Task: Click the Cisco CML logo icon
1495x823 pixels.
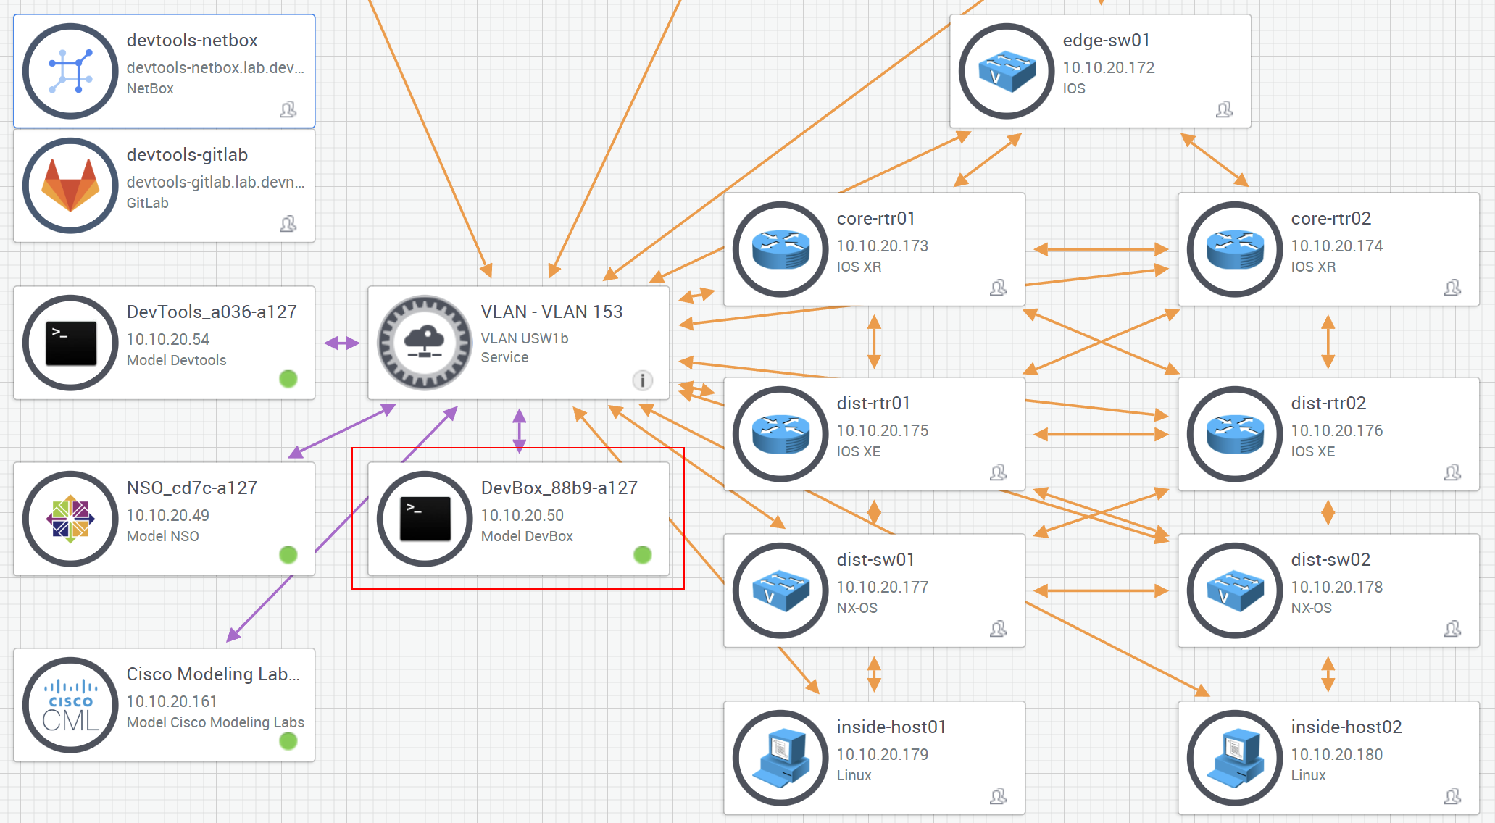Action: [x=70, y=705]
